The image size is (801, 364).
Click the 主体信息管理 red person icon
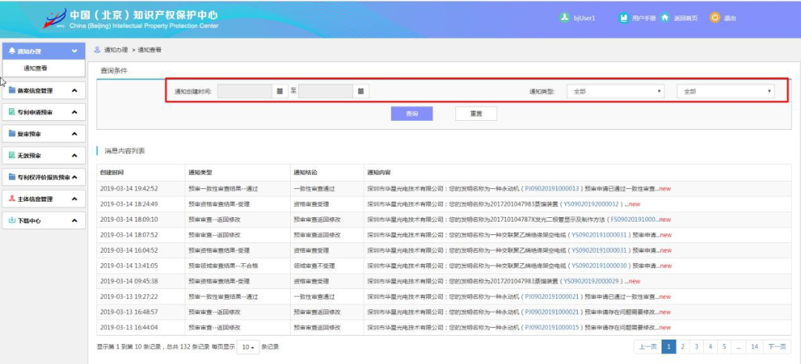(x=12, y=199)
